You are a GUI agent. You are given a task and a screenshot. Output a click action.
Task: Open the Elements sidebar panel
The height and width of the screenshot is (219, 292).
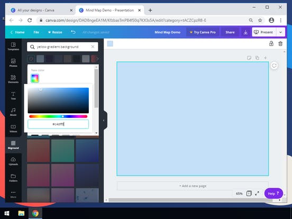click(13, 79)
